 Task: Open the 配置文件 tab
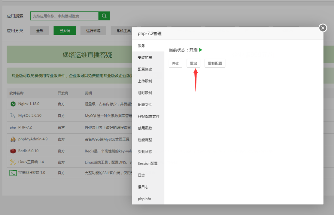pos(148,105)
